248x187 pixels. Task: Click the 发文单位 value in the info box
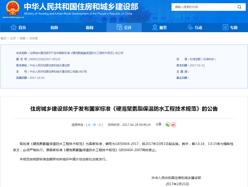pos(50,65)
